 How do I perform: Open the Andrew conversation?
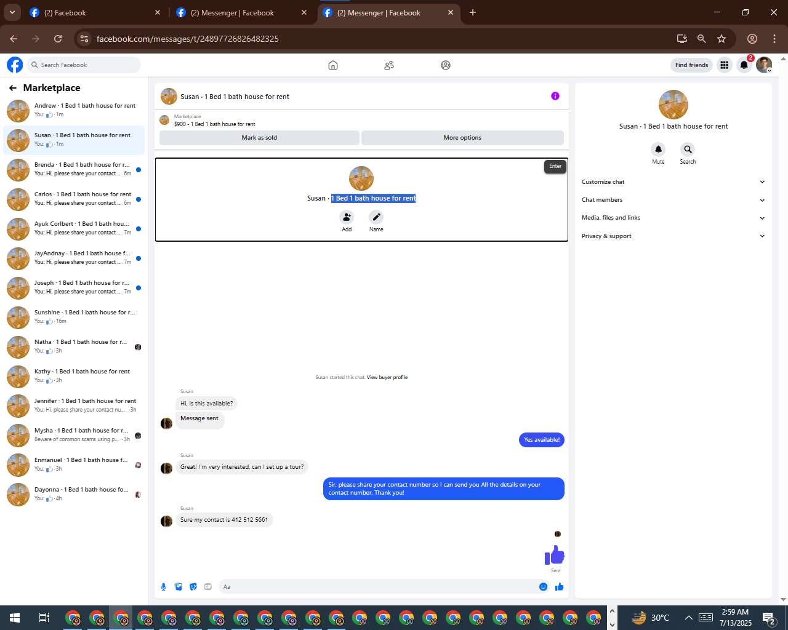[x=74, y=111]
